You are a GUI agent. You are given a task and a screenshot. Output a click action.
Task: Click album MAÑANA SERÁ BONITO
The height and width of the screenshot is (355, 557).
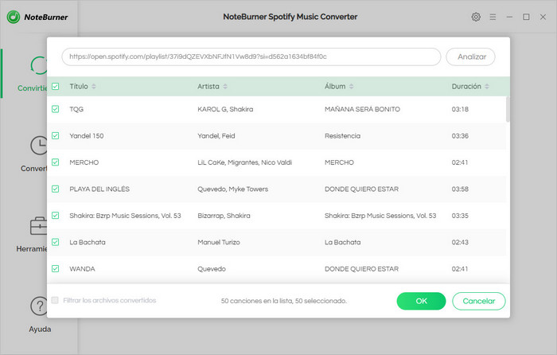point(362,109)
